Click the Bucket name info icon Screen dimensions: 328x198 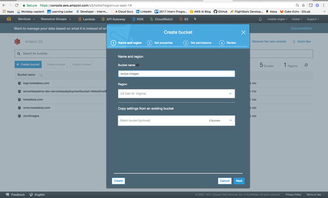tap(138, 65)
